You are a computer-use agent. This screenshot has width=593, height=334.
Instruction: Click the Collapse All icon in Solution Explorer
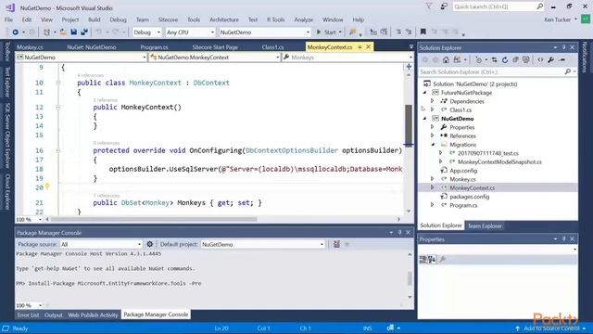point(515,59)
